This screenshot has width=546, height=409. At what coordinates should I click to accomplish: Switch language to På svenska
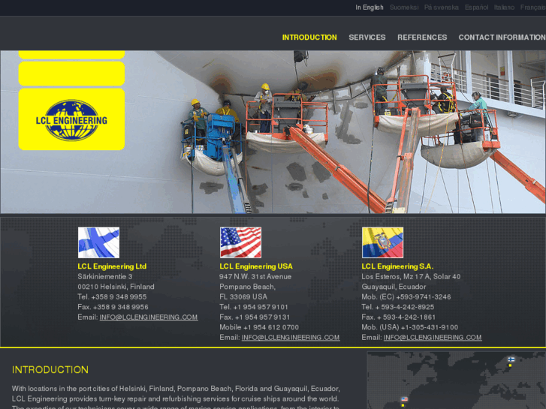441,8
